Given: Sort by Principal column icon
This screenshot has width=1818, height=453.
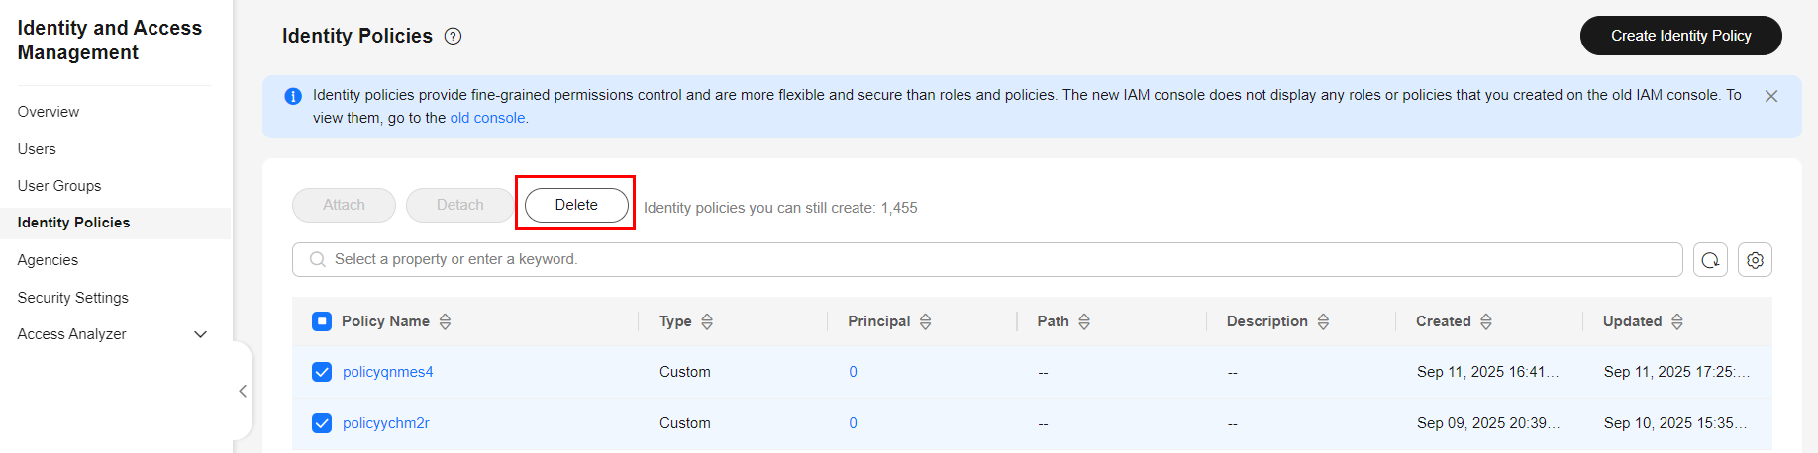Looking at the screenshot, I should [925, 321].
